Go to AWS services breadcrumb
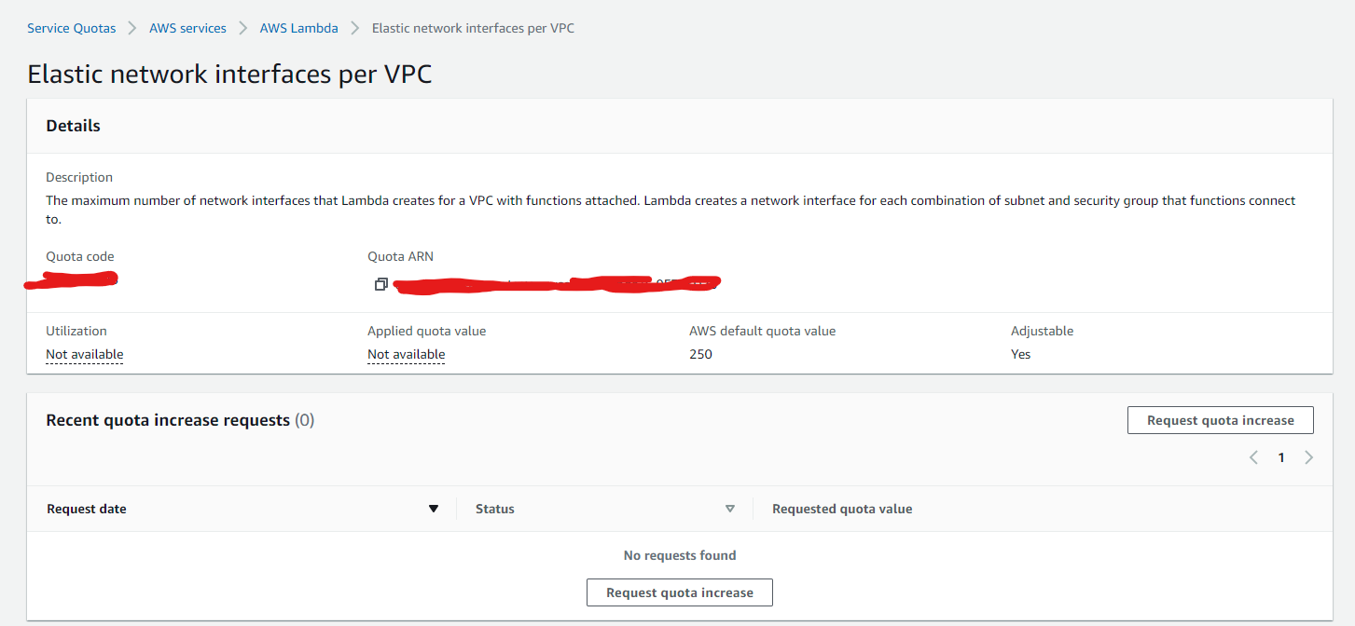This screenshot has width=1355, height=626. pos(187,28)
